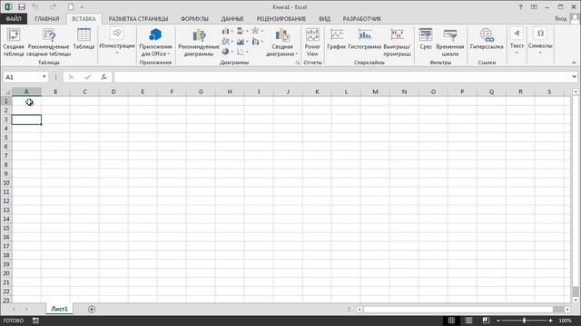This screenshot has height=326, width=581.
Task: Open the column chart dropdown
Action: (x=227, y=32)
